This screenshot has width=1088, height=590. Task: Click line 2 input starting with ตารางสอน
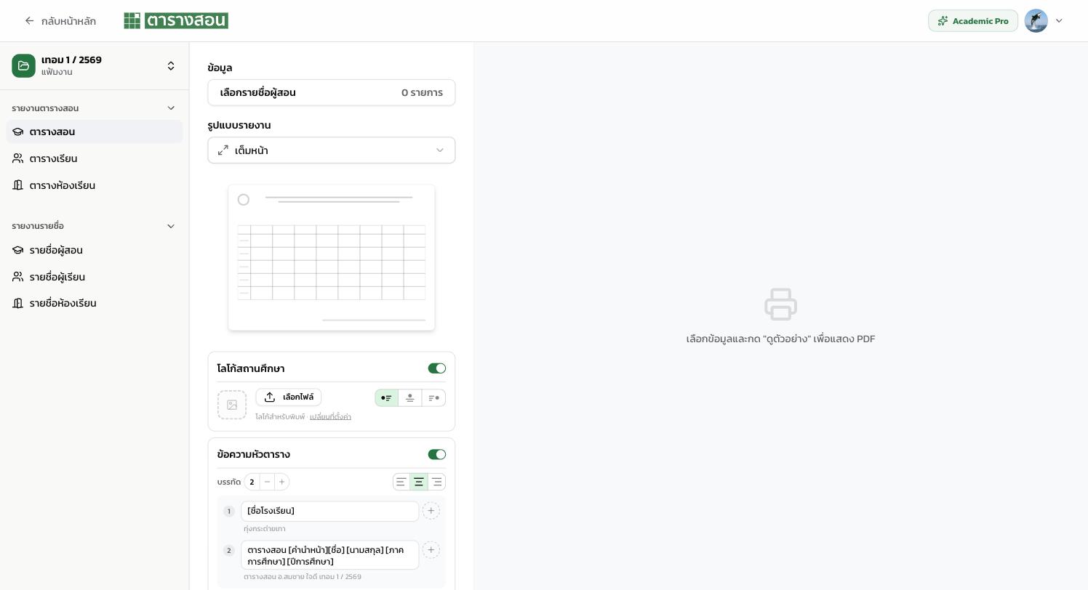click(x=330, y=555)
